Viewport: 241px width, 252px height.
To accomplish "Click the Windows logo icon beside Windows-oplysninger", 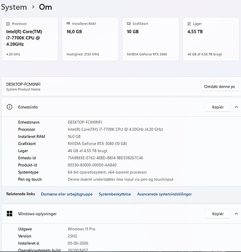I will [10, 213].
